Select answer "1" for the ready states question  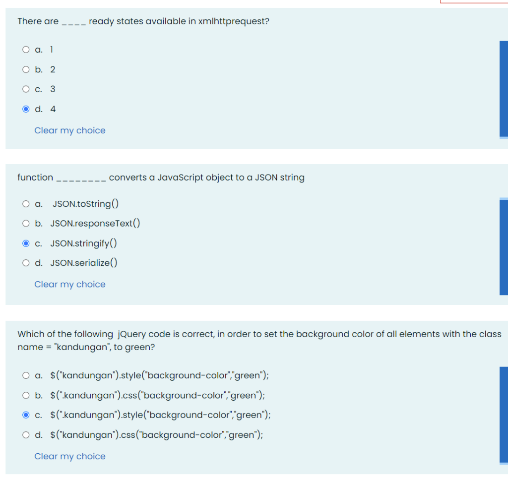[x=25, y=50]
